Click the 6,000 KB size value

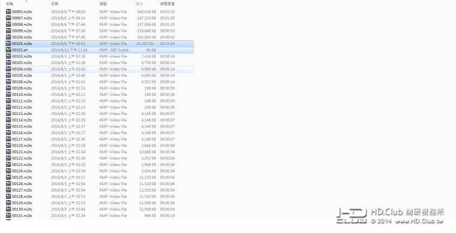click(149, 75)
